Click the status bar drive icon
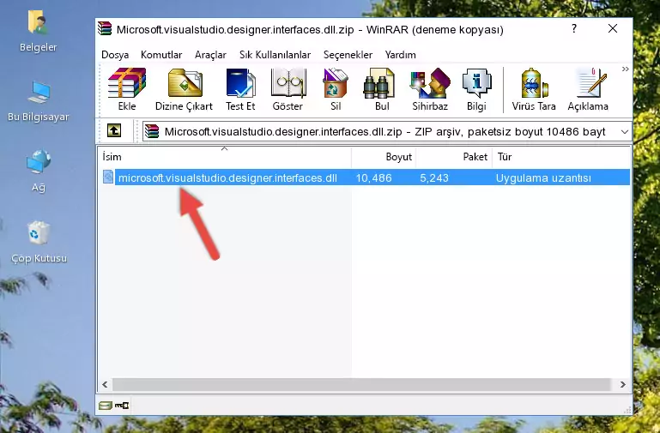 pyautogui.click(x=106, y=406)
